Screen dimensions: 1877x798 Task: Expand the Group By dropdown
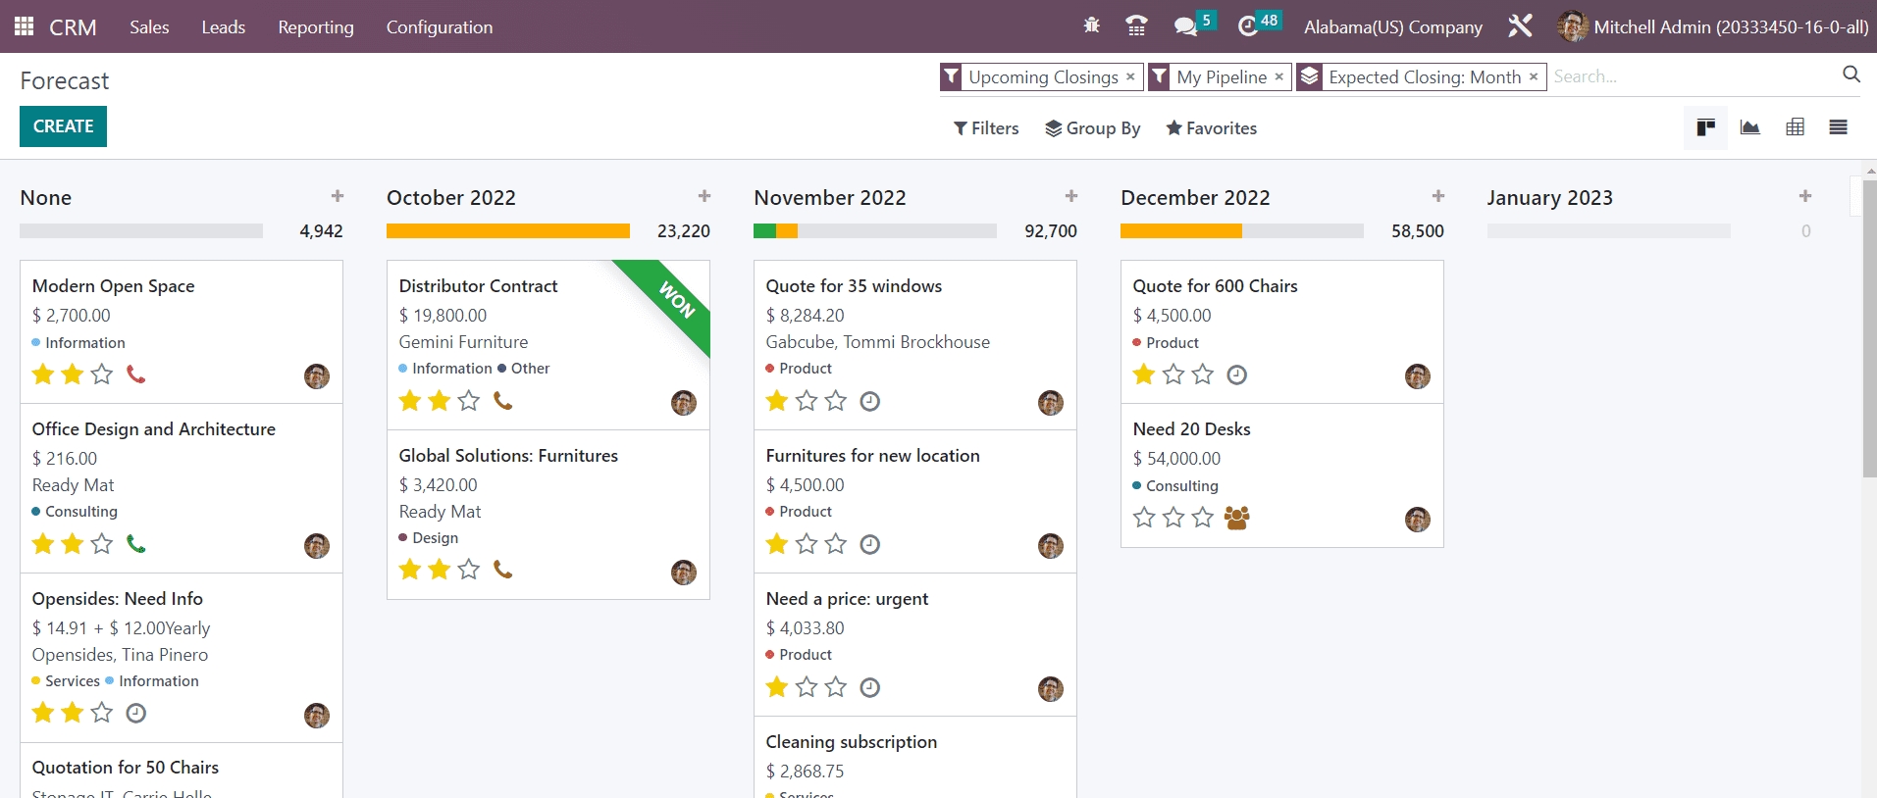[1092, 128]
